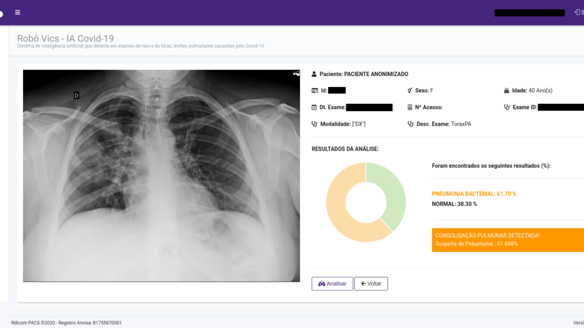Image resolution: width=584 pixels, height=328 pixels.
Task: Click the logout icon in top bar
Action: [577, 12]
